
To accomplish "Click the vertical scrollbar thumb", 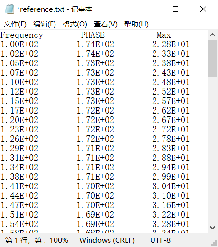I will 212,58.
